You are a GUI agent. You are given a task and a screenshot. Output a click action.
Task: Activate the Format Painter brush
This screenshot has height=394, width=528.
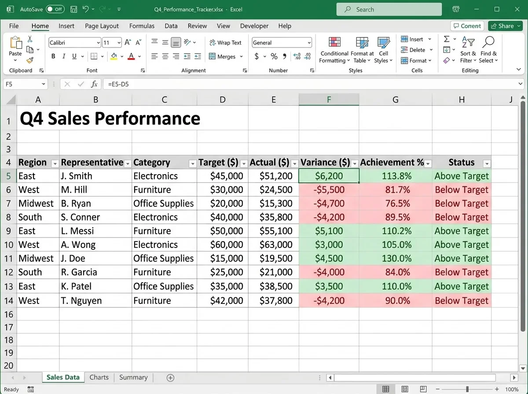(x=30, y=60)
